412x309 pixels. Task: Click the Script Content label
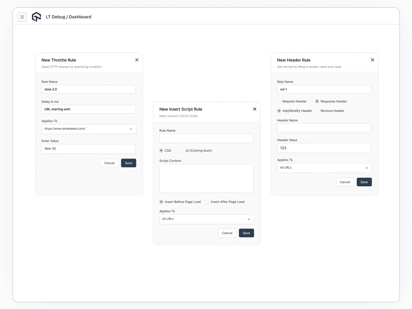pyautogui.click(x=170, y=161)
